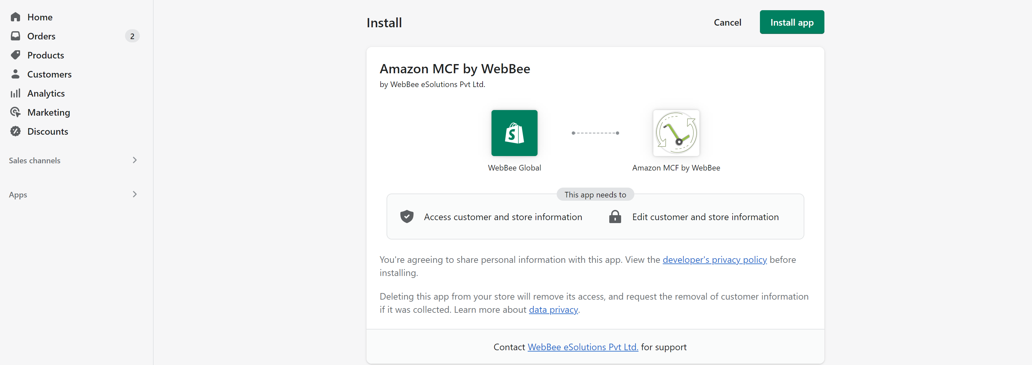Go to the Discounts menu item

[x=48, y=131]
